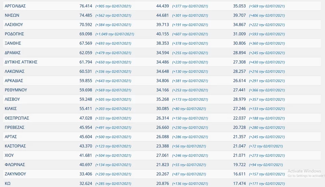This screenshot has width=325, height=187.
Task: Click the +569 change note for ΡΕΘΥΜΝΟΥ
Action: 113,90
